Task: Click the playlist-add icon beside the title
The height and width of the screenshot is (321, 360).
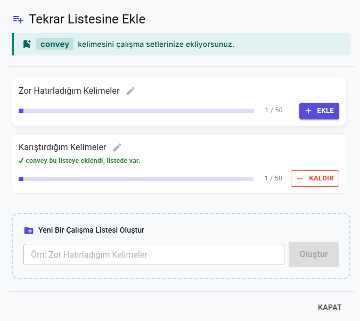Action: [x=18, y=20]
